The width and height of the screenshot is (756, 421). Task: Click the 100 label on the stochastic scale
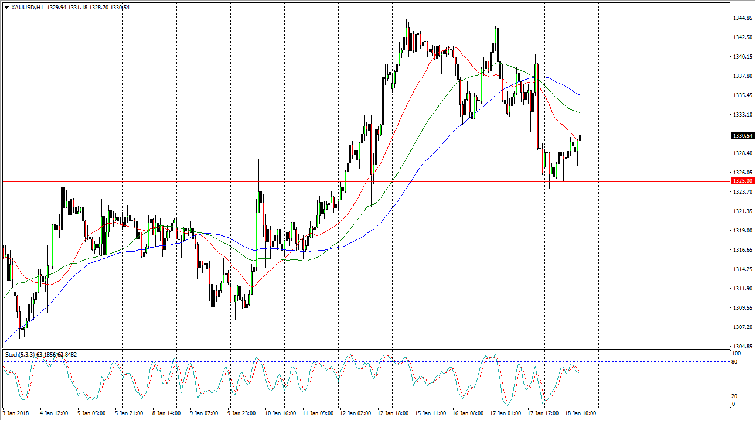pyautogui.click(x=737, y=354)
